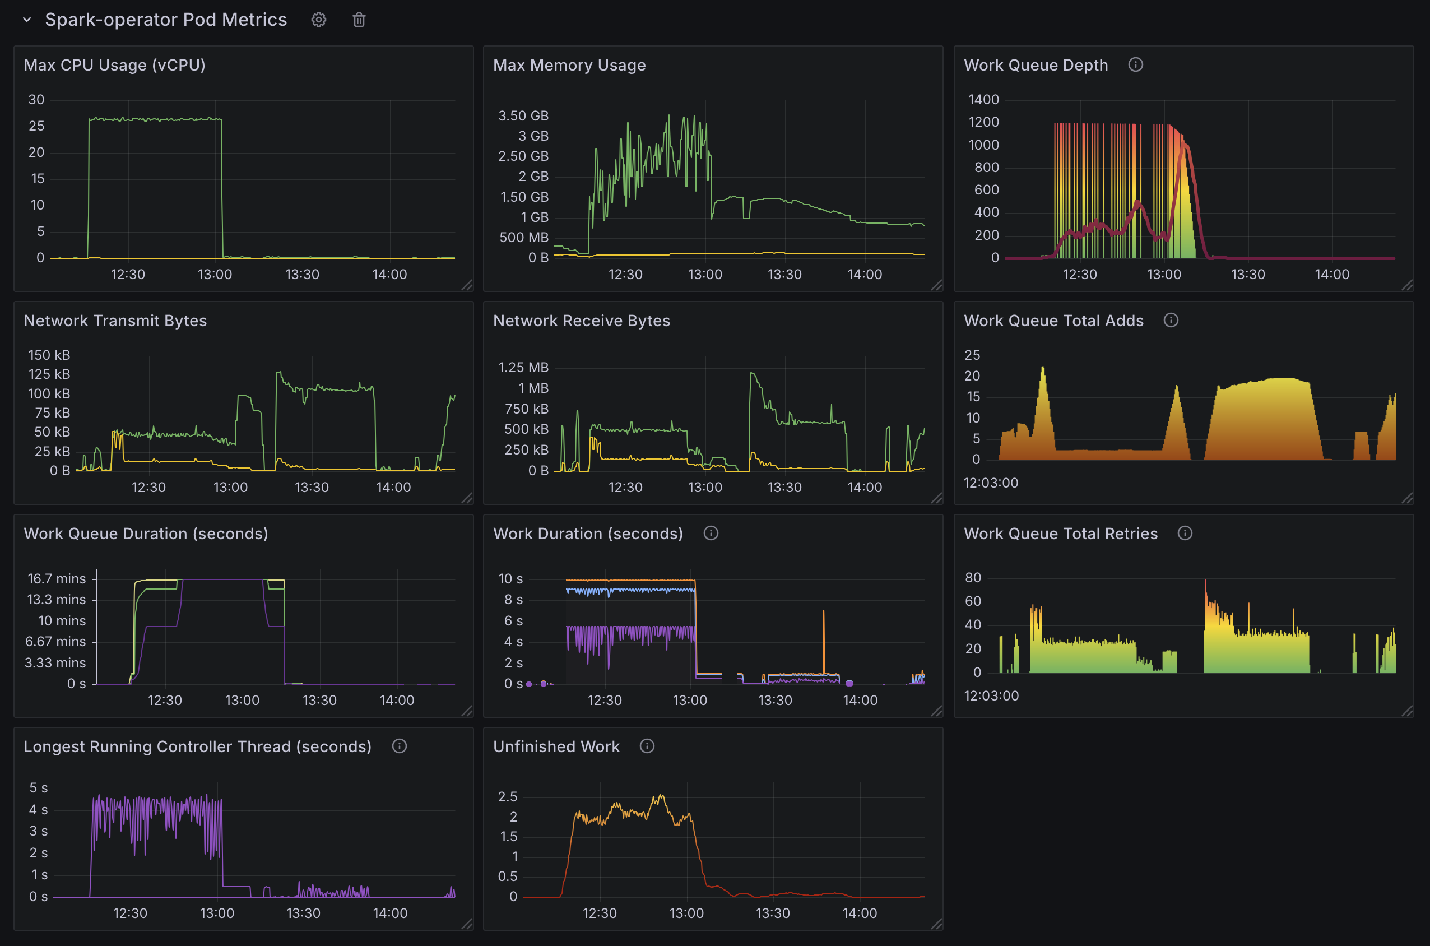
Task: Click the Work Queue Depth panel title
Action: coord(1036,64)
